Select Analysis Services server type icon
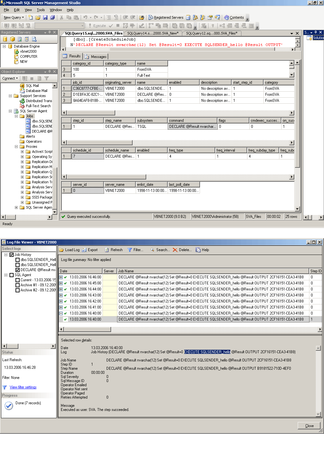The height and width of the screenshot is (455, 324). pyautogui.click(x=12, y=39)
